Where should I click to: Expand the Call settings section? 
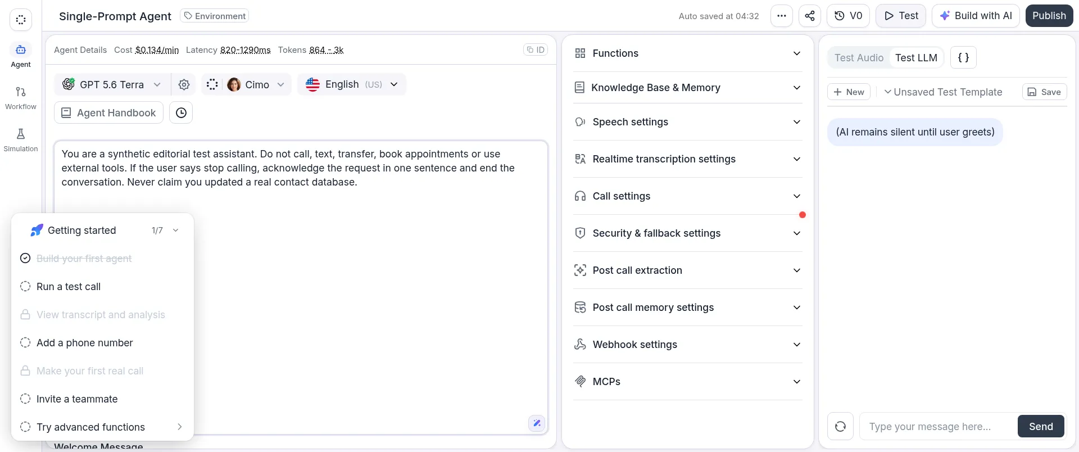688,196
